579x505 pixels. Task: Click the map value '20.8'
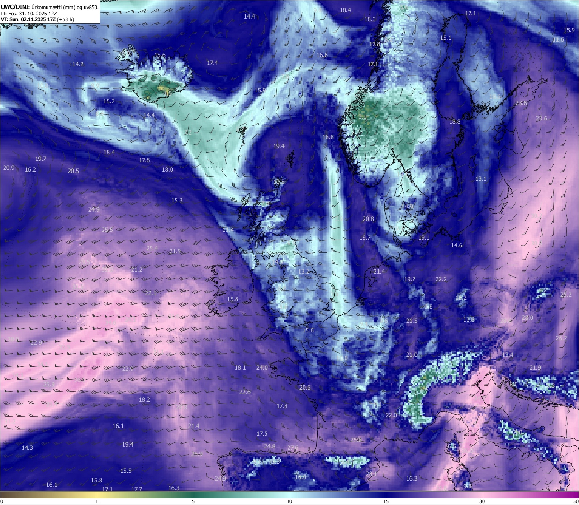(368, 219)
